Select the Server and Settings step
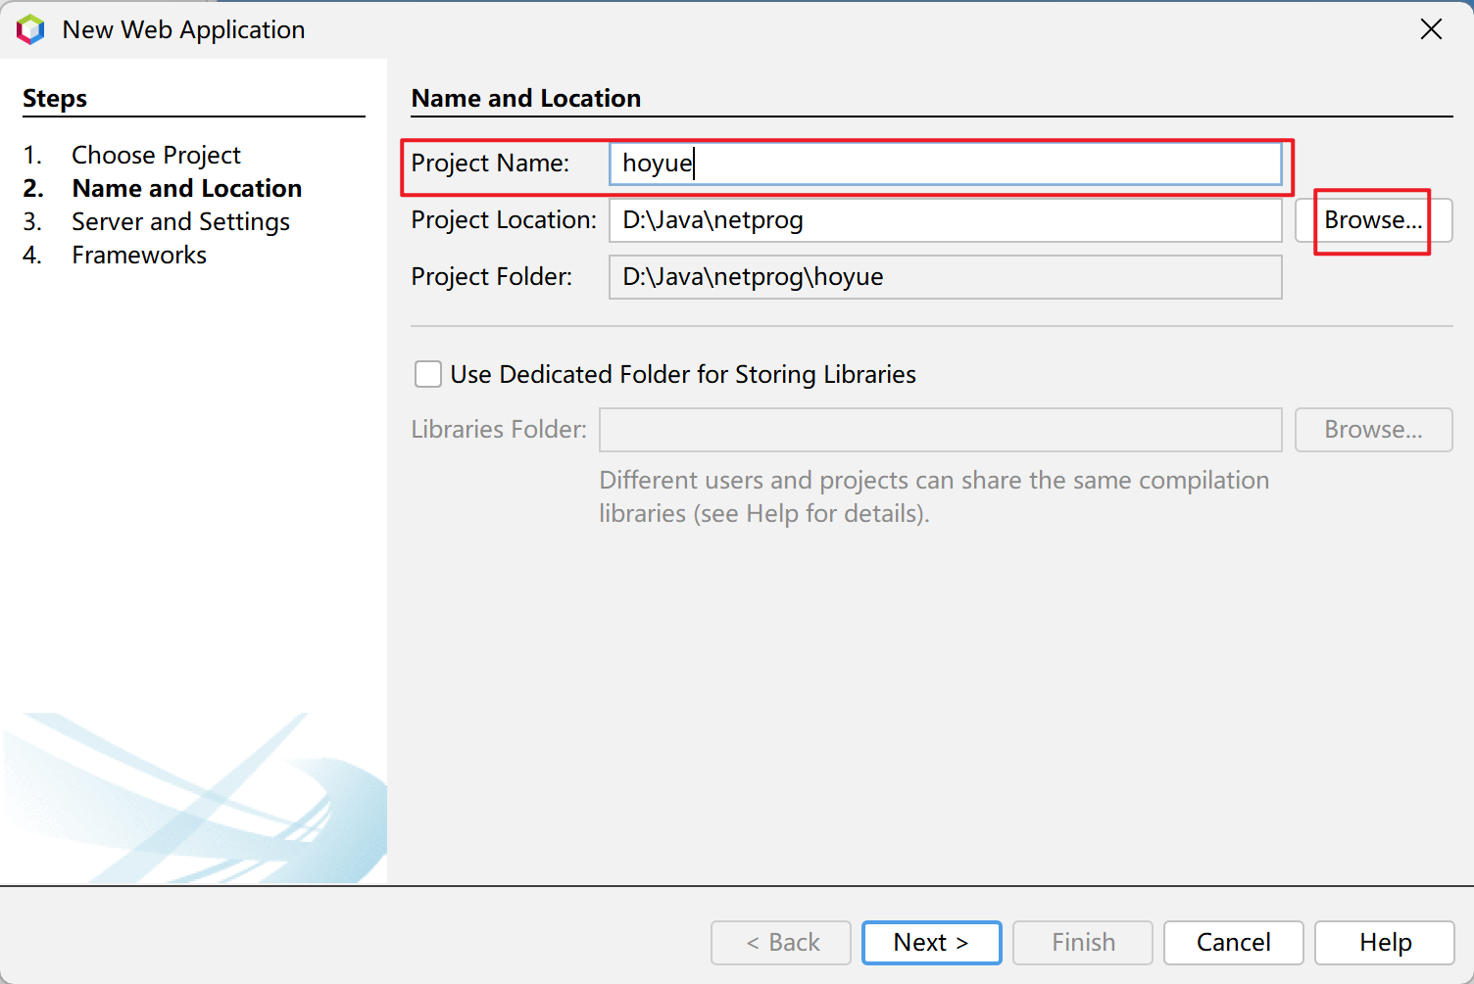The height and width of the screenshot is (984, 1474). tap(180, 221)
